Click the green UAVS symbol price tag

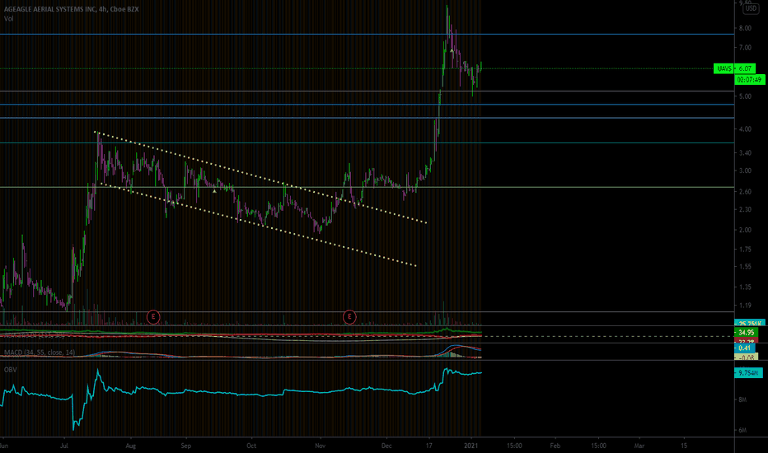point(724,68)
